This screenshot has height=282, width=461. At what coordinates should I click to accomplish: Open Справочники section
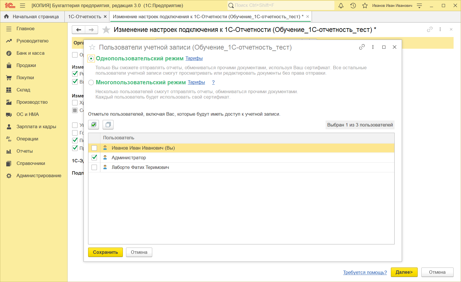31,163
